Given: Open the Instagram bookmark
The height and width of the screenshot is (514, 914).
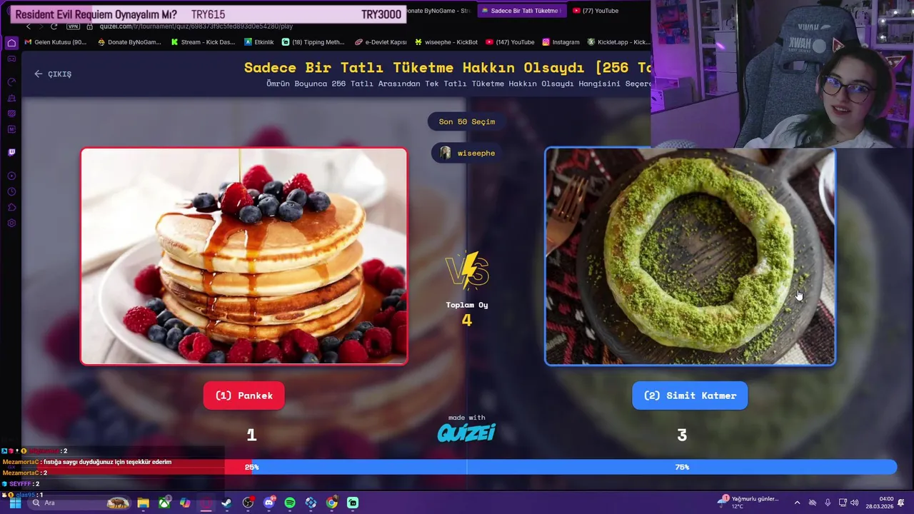Looking at the screenshot, I should click(561, 42).
